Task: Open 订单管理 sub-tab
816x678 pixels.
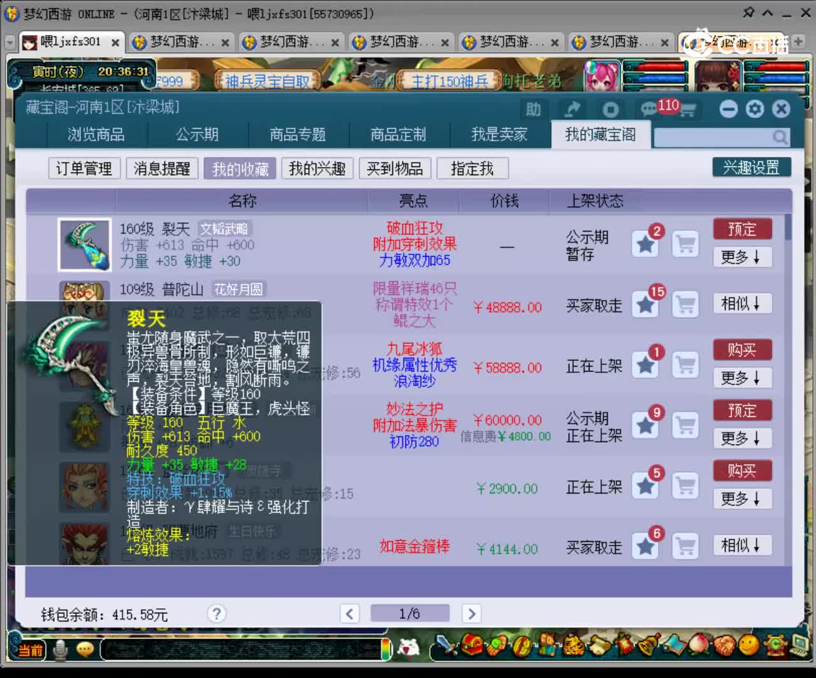Action: [84, 168]
